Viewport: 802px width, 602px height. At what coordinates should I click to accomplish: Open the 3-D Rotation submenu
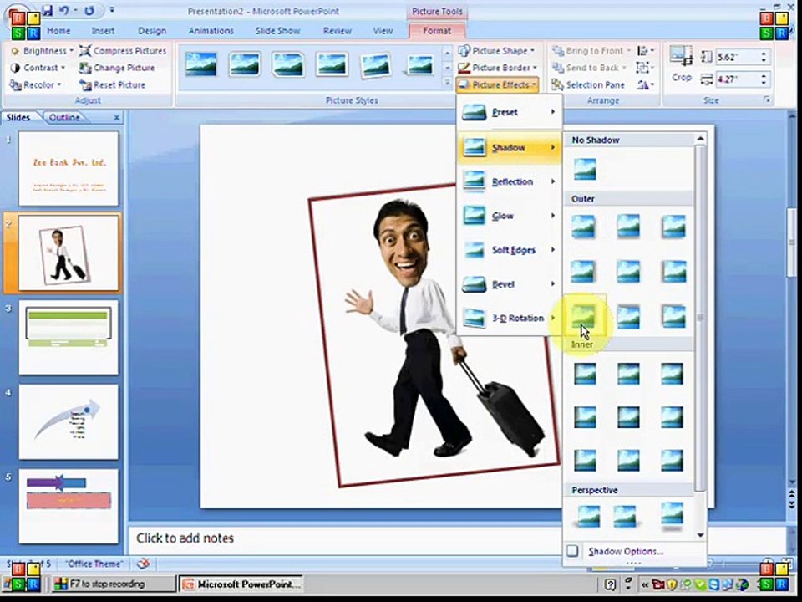pyautogui.click(x=510, y=318)
